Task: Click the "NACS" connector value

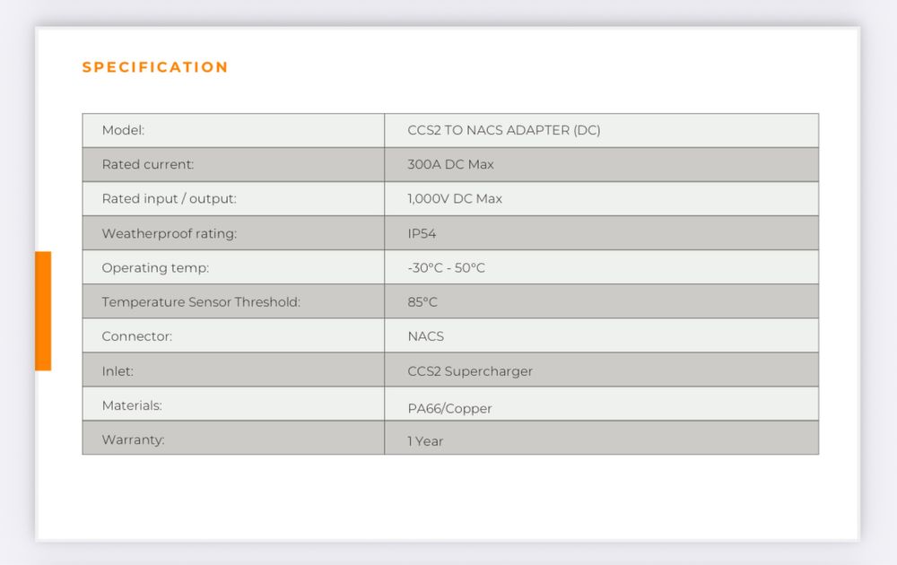Action: point(425,336)
